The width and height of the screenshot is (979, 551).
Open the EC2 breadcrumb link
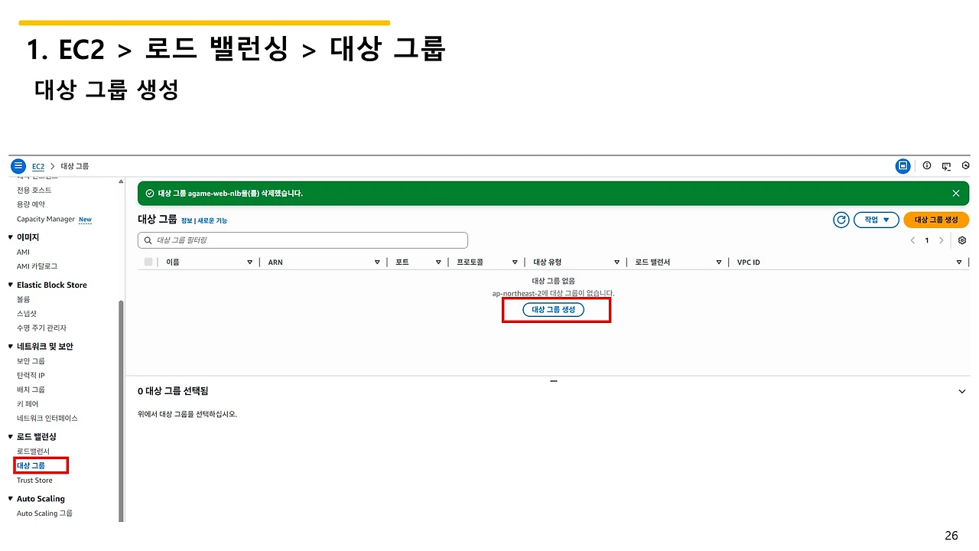pos(37,166)
